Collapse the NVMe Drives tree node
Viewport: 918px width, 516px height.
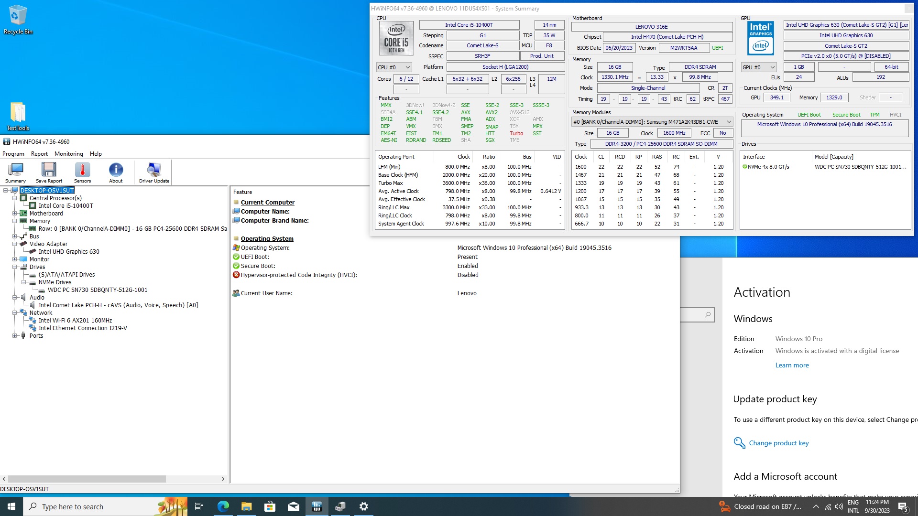pyautogui.click(x=24, y=282)
